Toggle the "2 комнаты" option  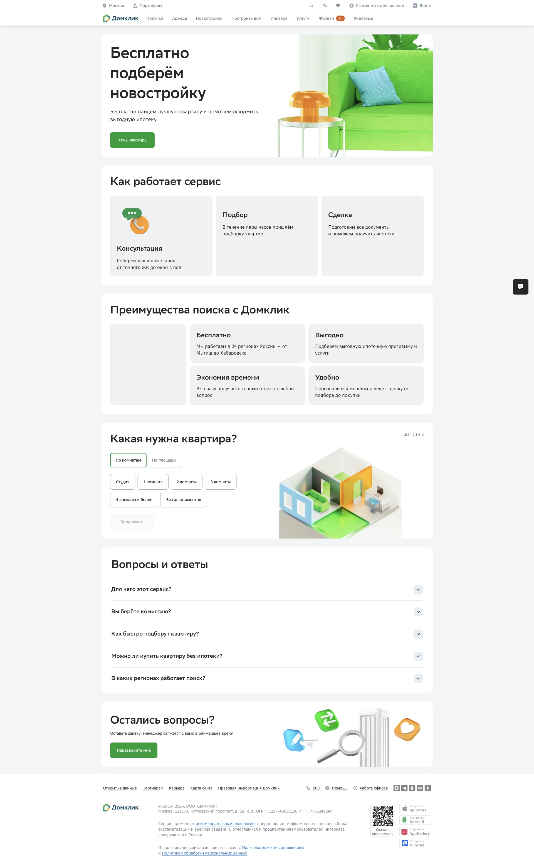(x=186, y=482)
